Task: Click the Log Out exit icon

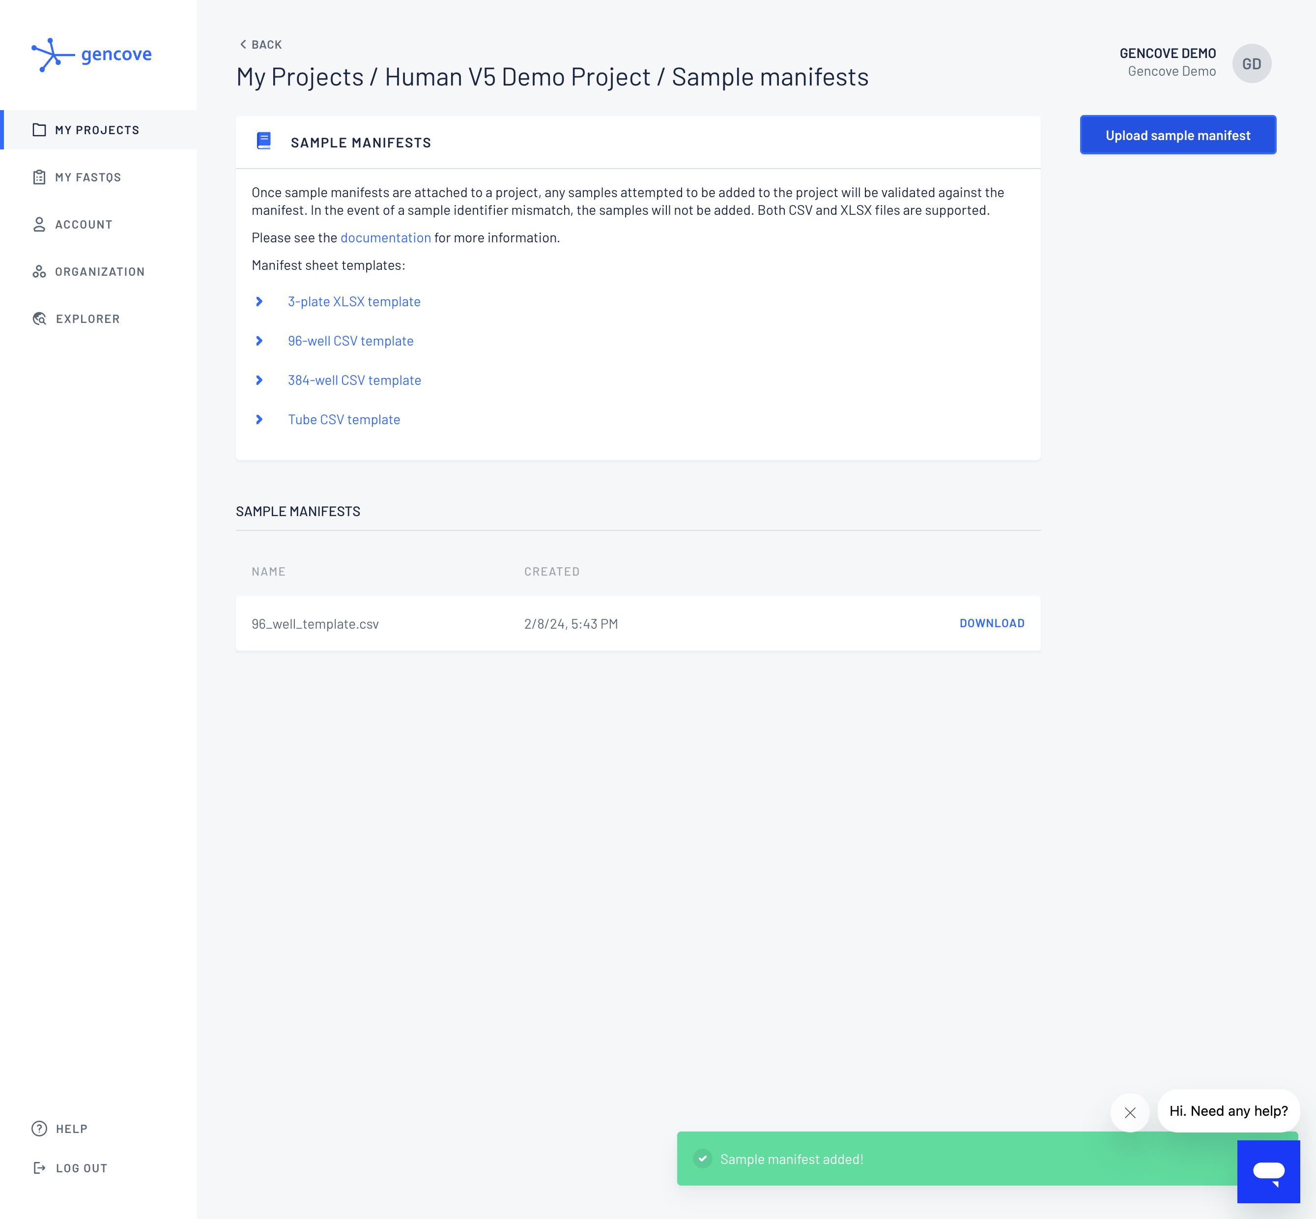Action: click(x=40, y=1168)
